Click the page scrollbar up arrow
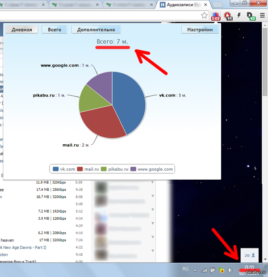This screenshot has height=277, width=268. [x=265, y=25]
